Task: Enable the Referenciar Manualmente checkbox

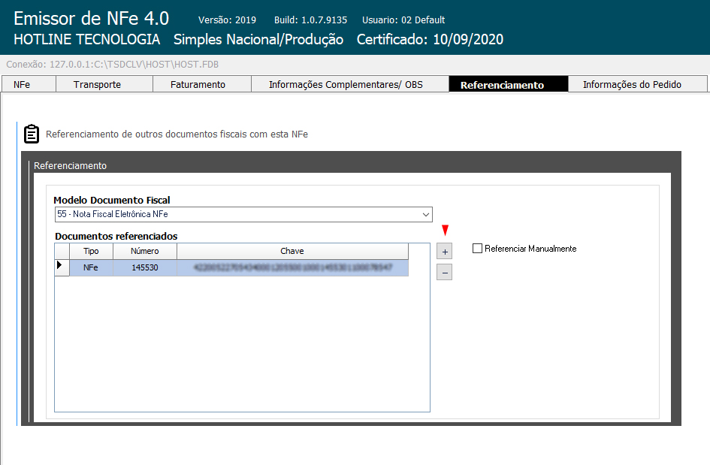Action: pos(477,249)
